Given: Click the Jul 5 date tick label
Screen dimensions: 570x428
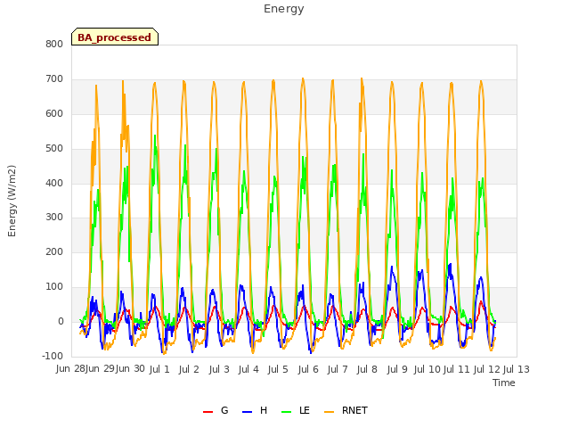Looking at the screenshot, I should click(x=278, y=369).
